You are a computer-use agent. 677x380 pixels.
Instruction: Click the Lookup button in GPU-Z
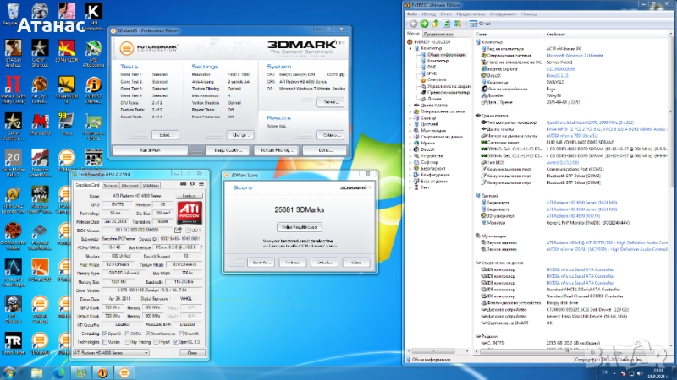pos(191,195)
